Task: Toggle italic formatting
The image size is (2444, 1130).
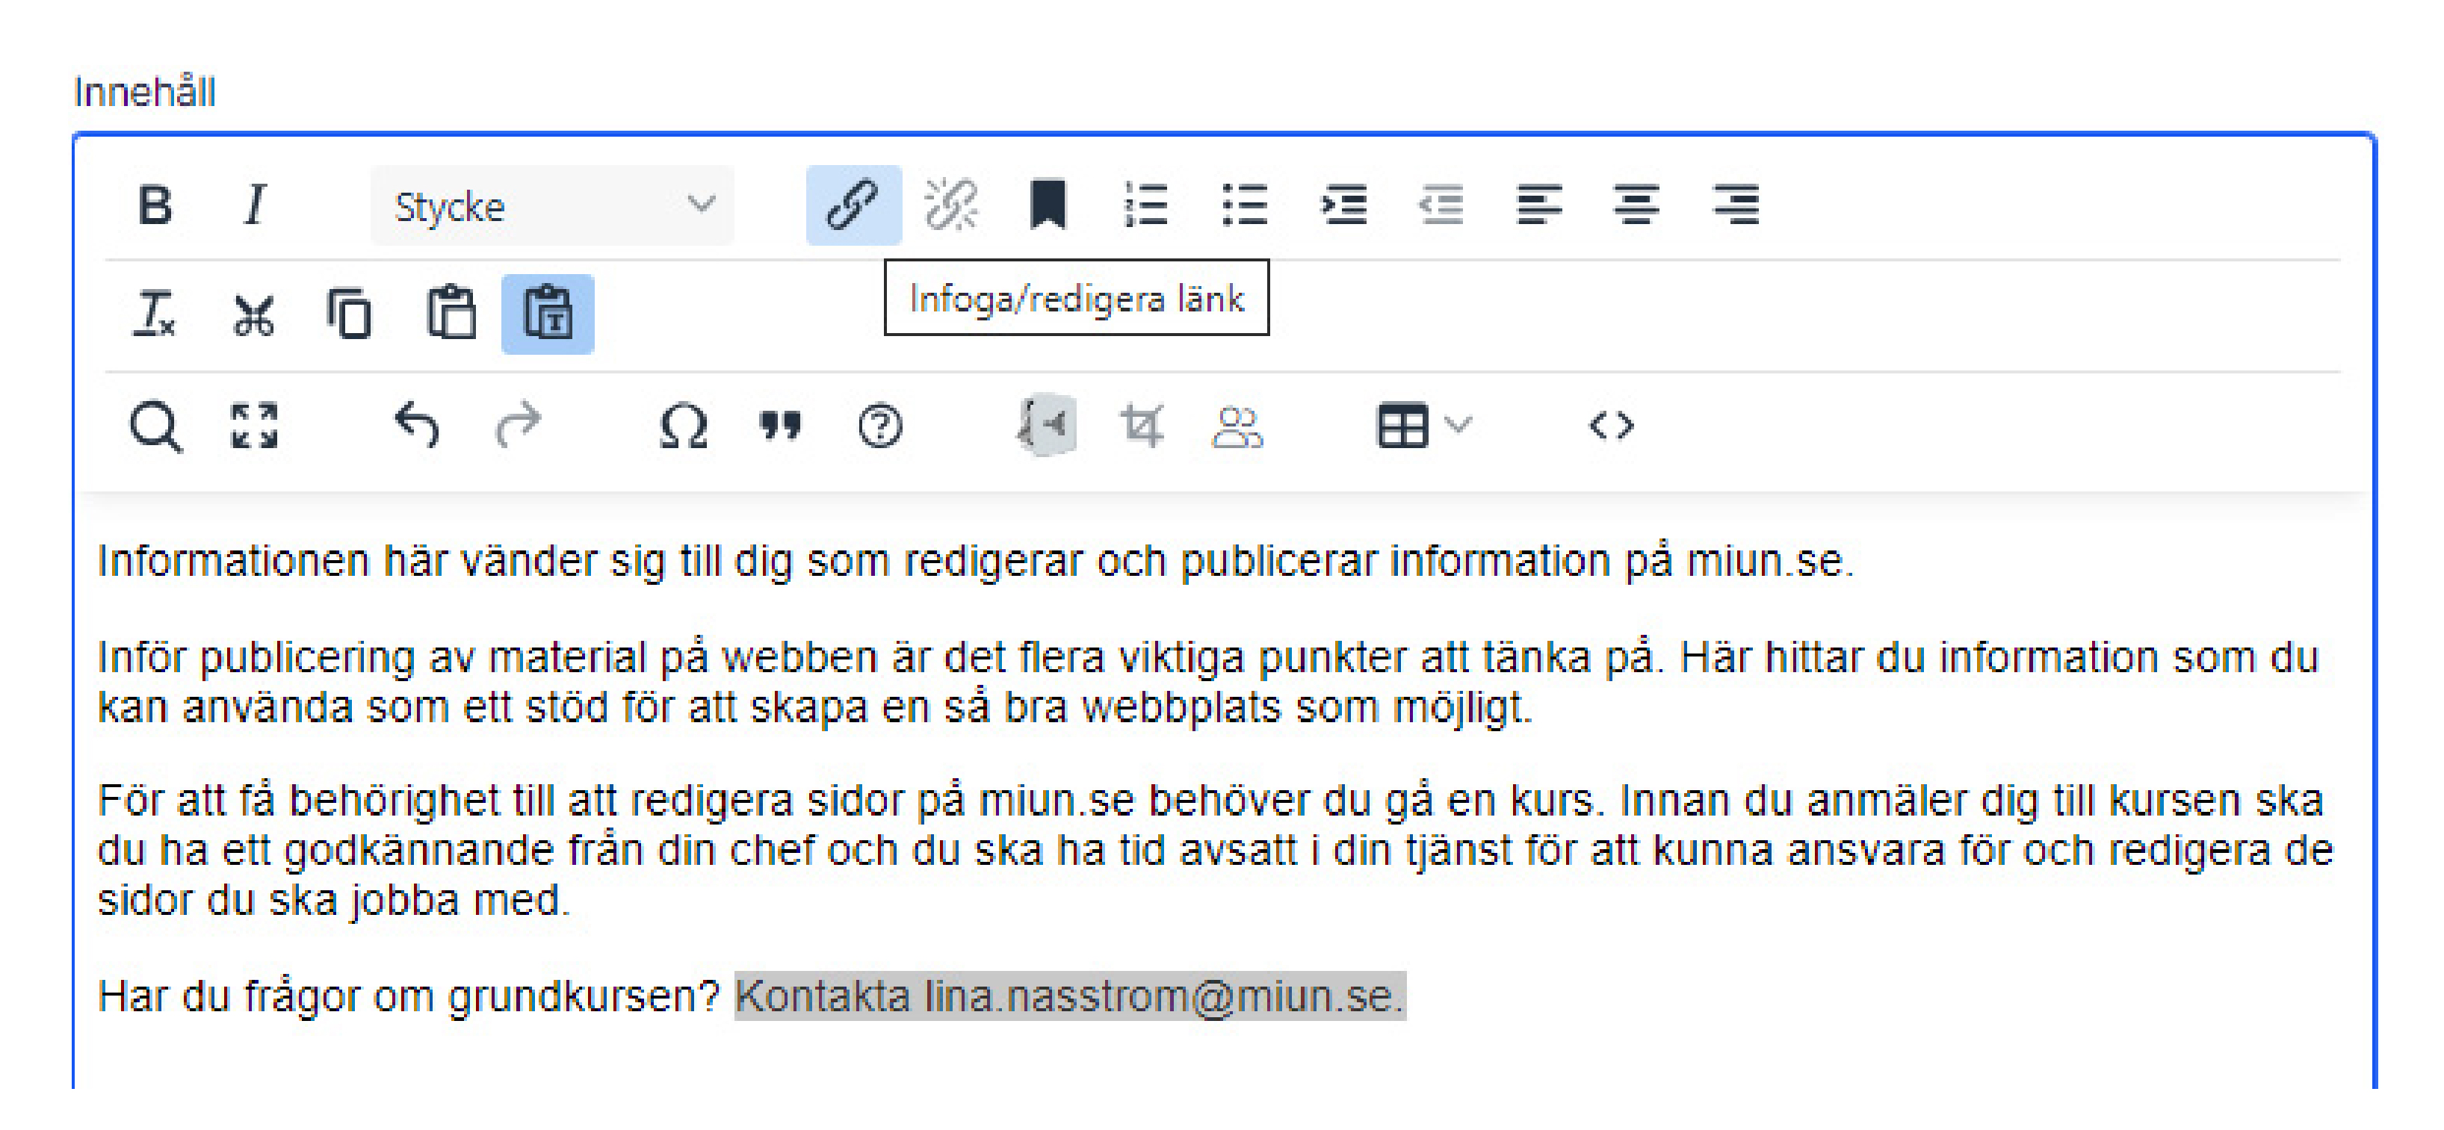Action: 254,205
